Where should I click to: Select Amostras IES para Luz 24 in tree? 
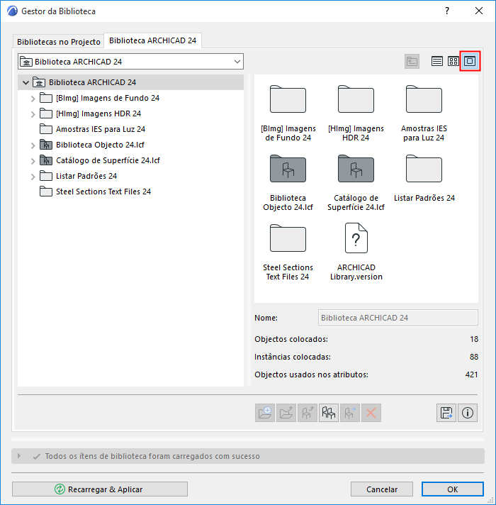[x=130, y=129]
